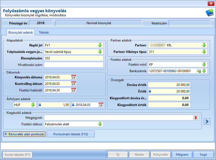Select the Bizonylati adatok tab
Viewport: 216px width, 160px height.
click(x=21, y=33)
